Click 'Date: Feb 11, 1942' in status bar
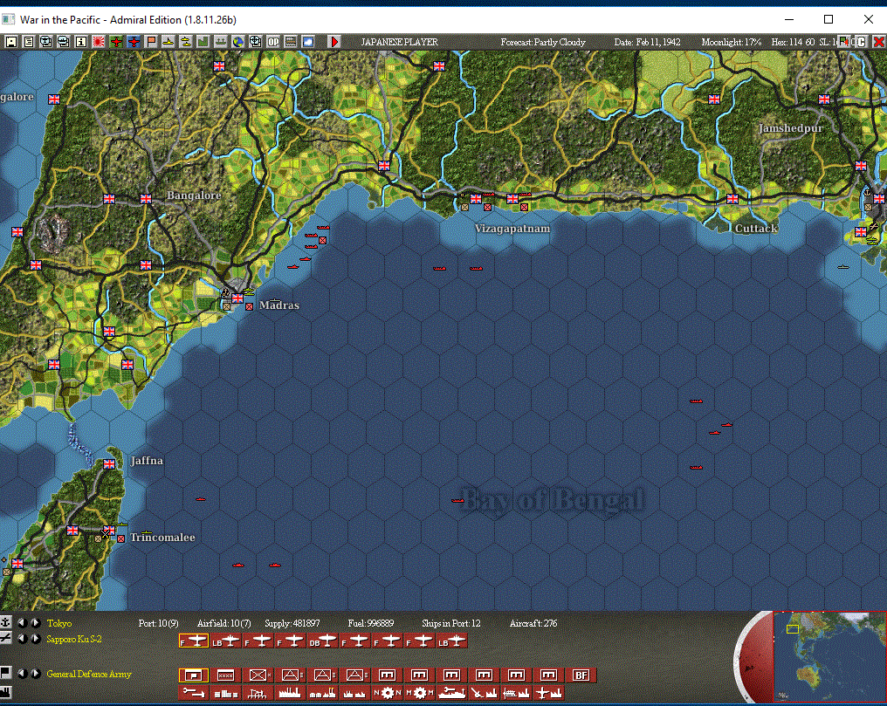Image resolution: width=887 pixels, height=706 pixels. [x=647, y=42]
